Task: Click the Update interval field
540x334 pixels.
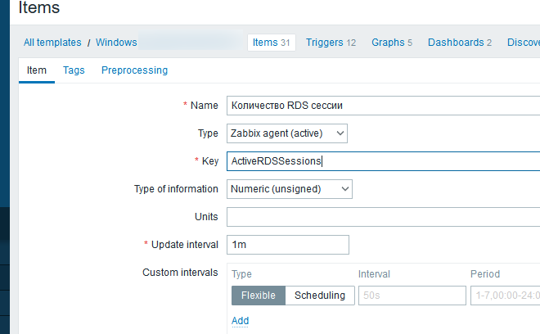Action: pos(287,245)
